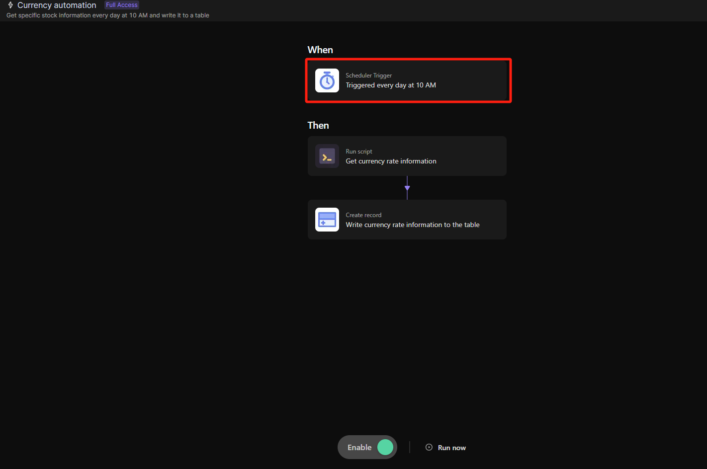Open the Full Access permission badge

122,5
